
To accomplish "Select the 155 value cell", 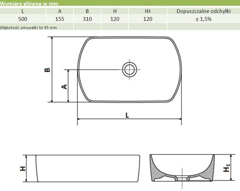I will pyautogui.click(x=60, y=19).
